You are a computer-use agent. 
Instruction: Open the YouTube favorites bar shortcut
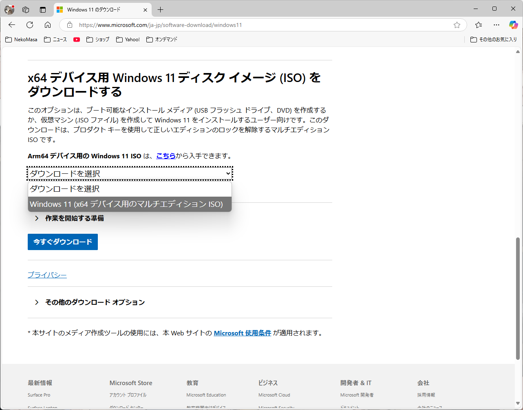tap(76, 39)
